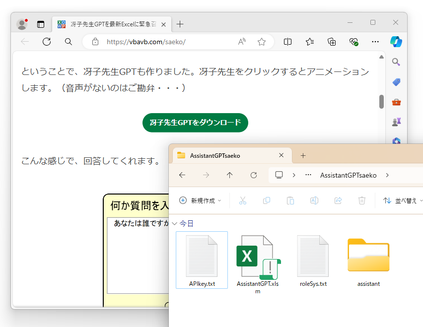Click the Delete trash icon in Explorer toolbar
Viewport: 423px width, 327px height.
[x=361, y=200]
